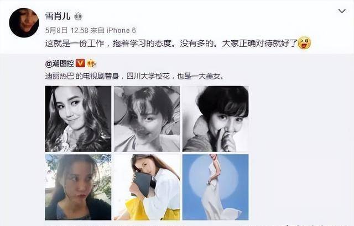
Task: Open the color selfie photo with pouting lips
Action: 78,187
